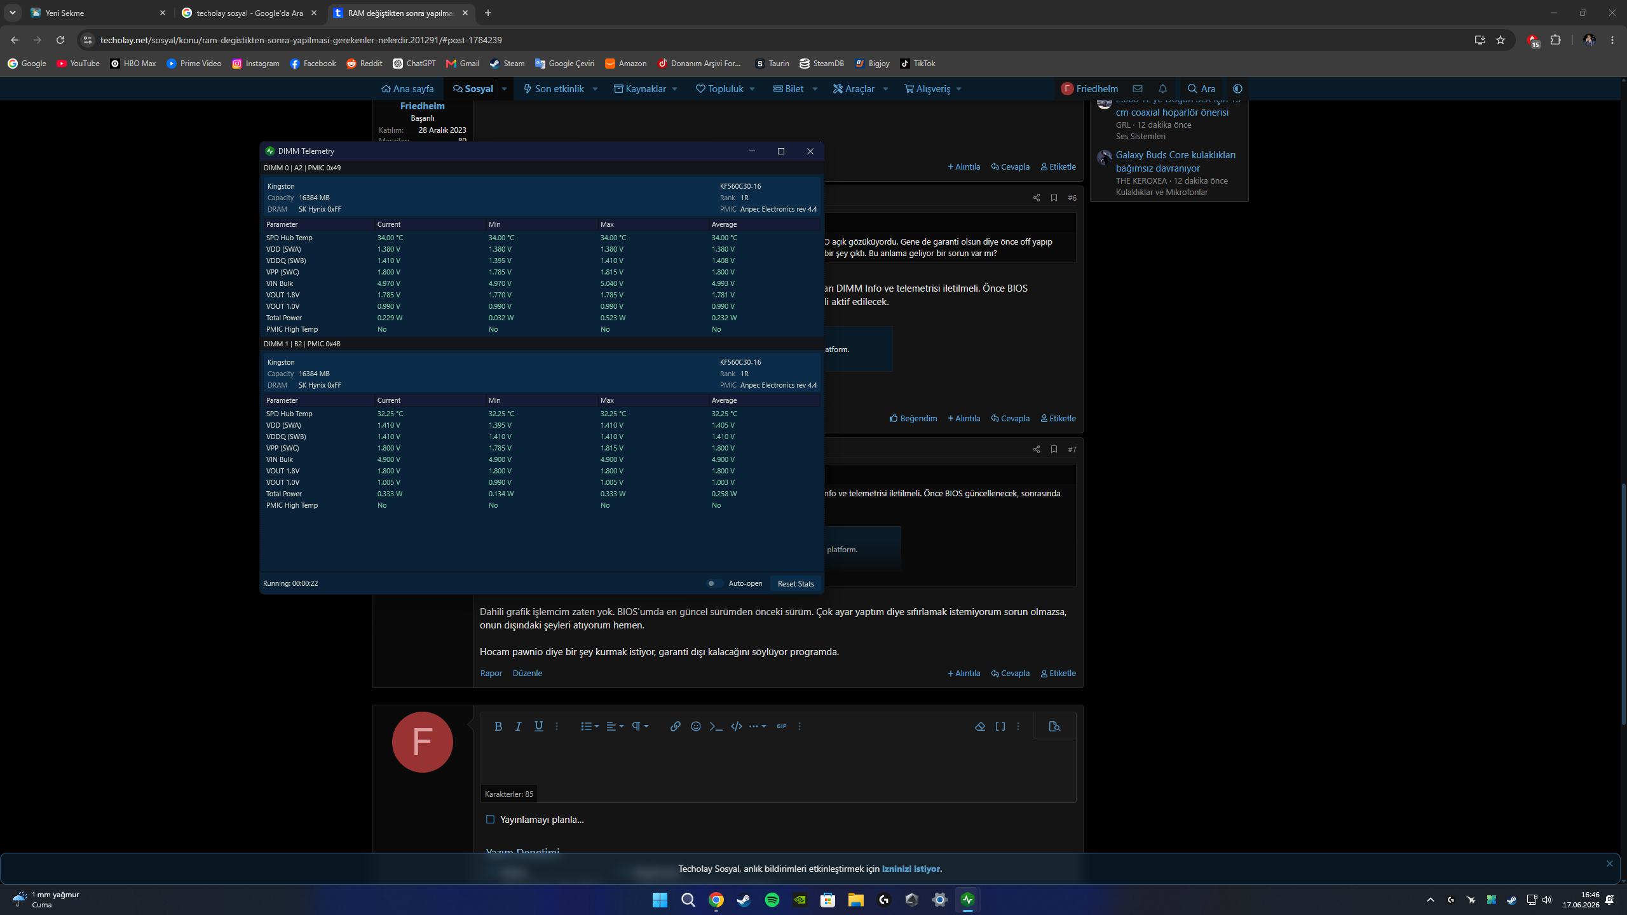Viewport: 1627px width, 915px height.
Task: Bookmark this page with the star icon
Action: point(1501,40)
